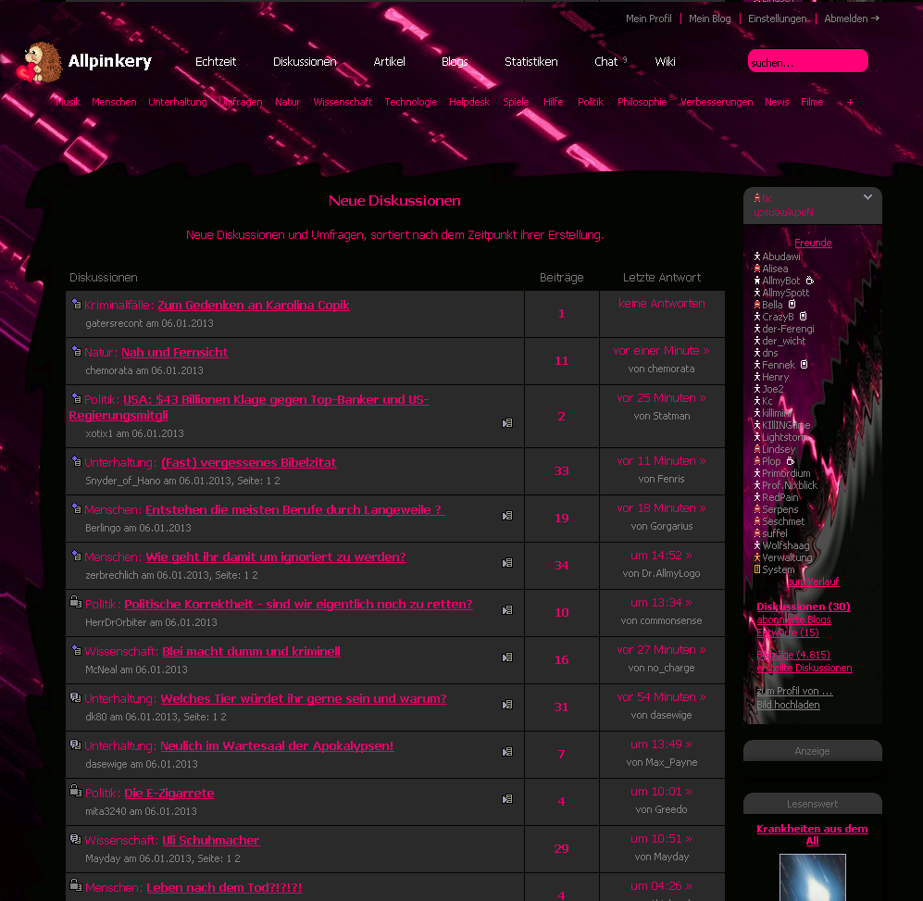
Task: Click the mobile icon next to Bella
Action: click(x=792, y=305)
